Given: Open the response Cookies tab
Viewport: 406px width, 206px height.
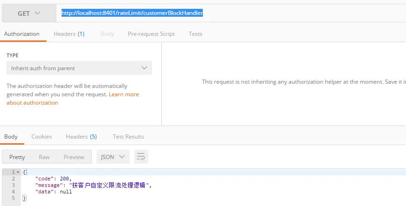Looking at the screenshot, I should point(41,137).
